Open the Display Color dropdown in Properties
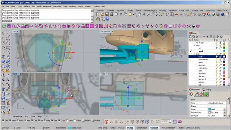The width and height of the screenshot is (231, 130). tap(225, 112)
